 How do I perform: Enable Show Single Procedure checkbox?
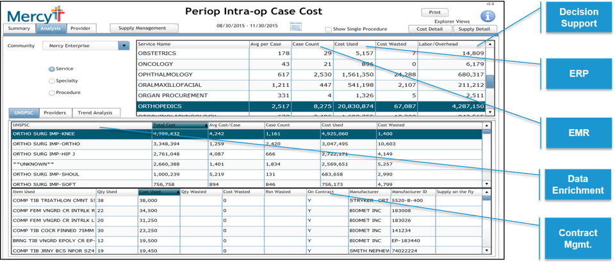(329, 29)
